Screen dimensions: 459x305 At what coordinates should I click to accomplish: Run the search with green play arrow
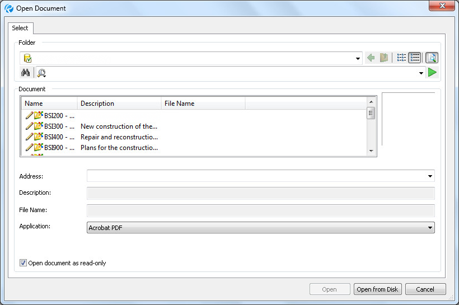(432, 73)
